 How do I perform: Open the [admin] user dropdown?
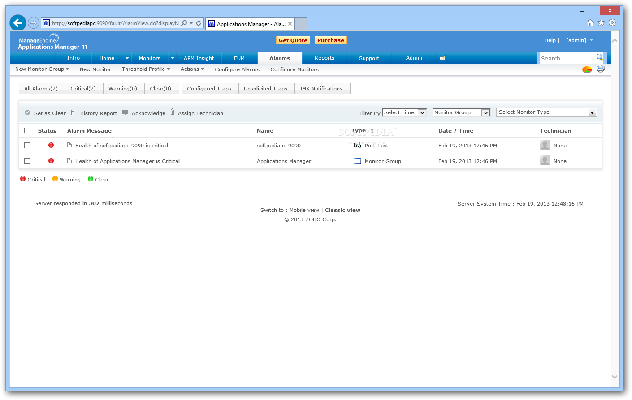pos(580,40)
